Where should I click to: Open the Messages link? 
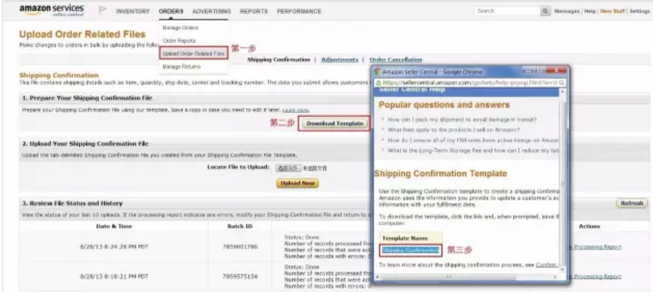click(567, 11)
